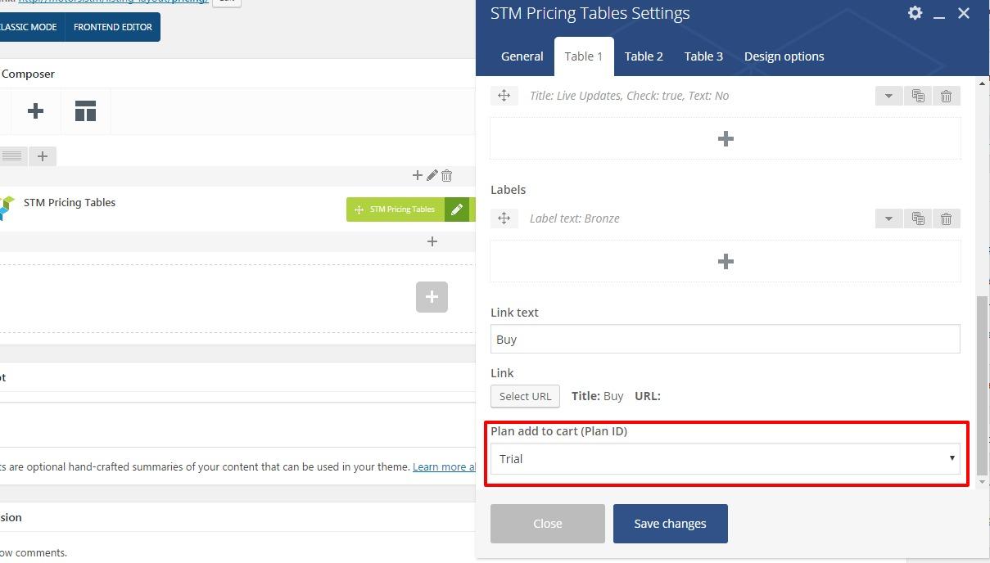990x563 pixels.
Task: Click the 'Labels' section heading
Action: coord(509,189)
